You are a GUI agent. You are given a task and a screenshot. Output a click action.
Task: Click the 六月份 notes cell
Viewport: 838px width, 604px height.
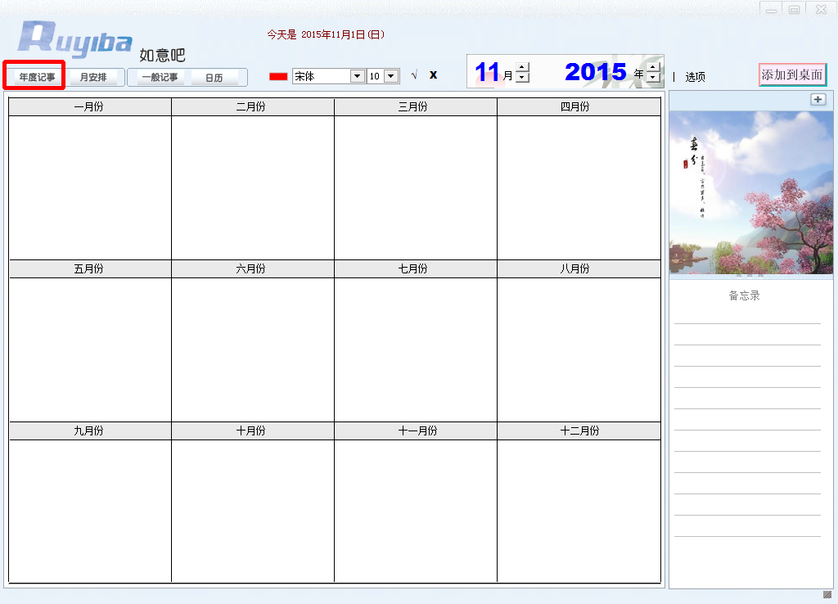[x=253, y=349]
